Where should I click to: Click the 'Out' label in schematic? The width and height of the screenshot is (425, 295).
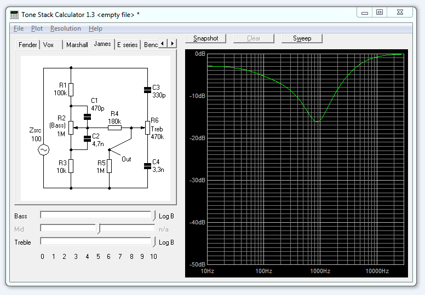[x=127, y=159]
